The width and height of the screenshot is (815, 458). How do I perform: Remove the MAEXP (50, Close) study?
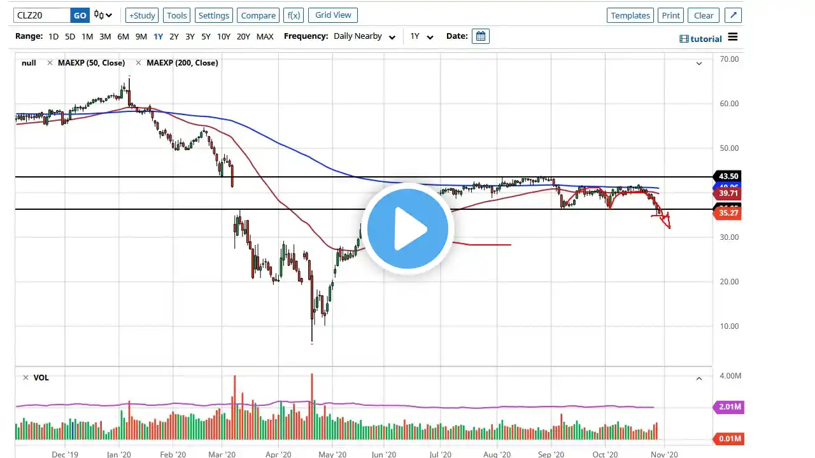click(50, 63)
